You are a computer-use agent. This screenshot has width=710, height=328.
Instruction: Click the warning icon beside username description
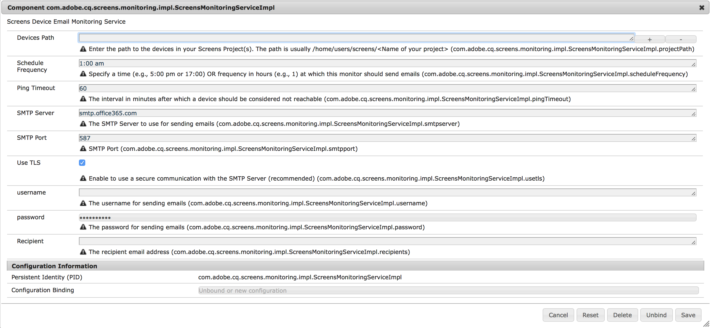click(83, 203)
